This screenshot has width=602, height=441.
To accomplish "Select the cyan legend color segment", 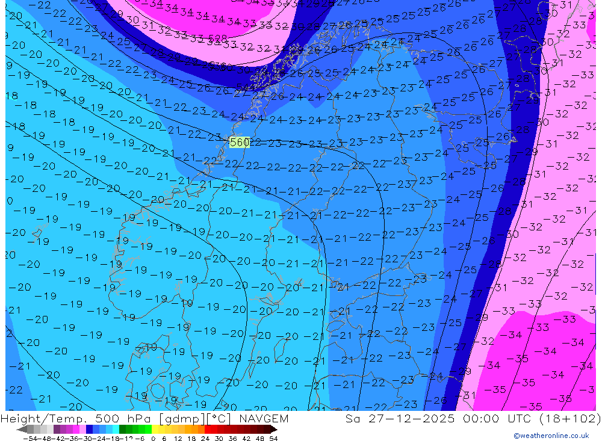I will 116,430.
